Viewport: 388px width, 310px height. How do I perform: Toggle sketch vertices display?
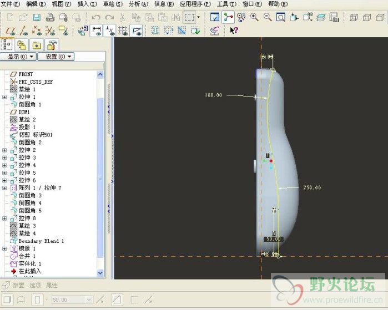pos(136,31)
